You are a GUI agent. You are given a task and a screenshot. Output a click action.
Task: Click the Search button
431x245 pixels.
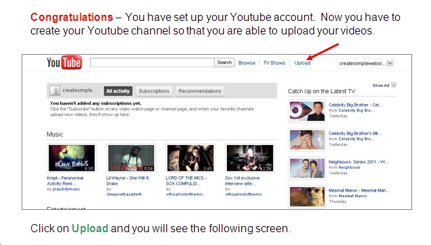point(224,62)
